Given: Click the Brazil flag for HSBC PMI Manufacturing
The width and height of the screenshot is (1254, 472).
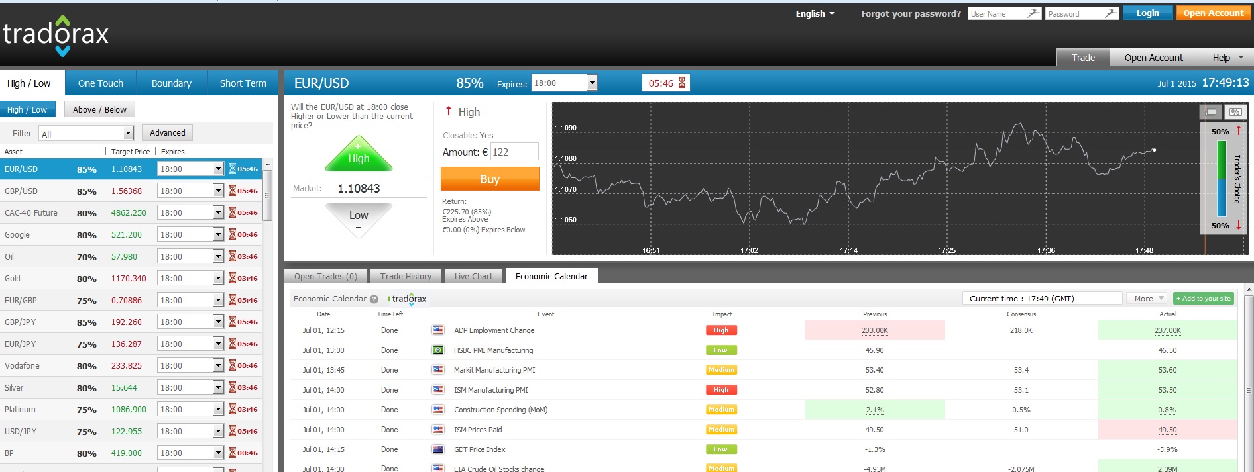Looking at the screenshot, I should coord(438,350).
